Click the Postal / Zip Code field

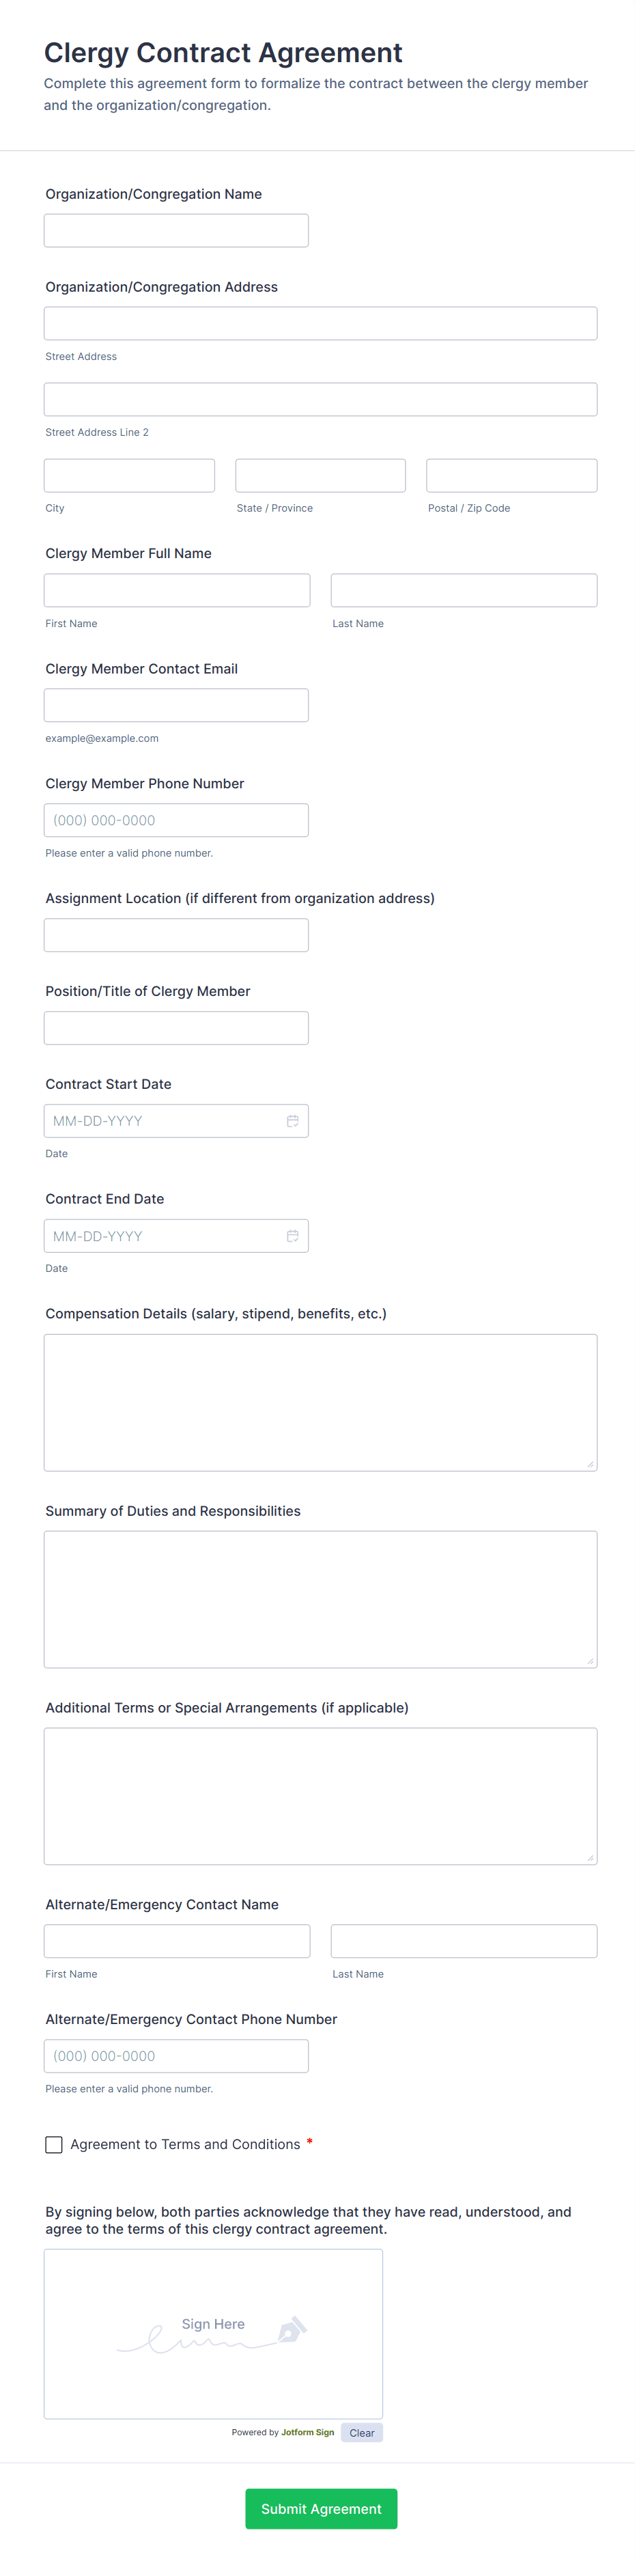511,475
